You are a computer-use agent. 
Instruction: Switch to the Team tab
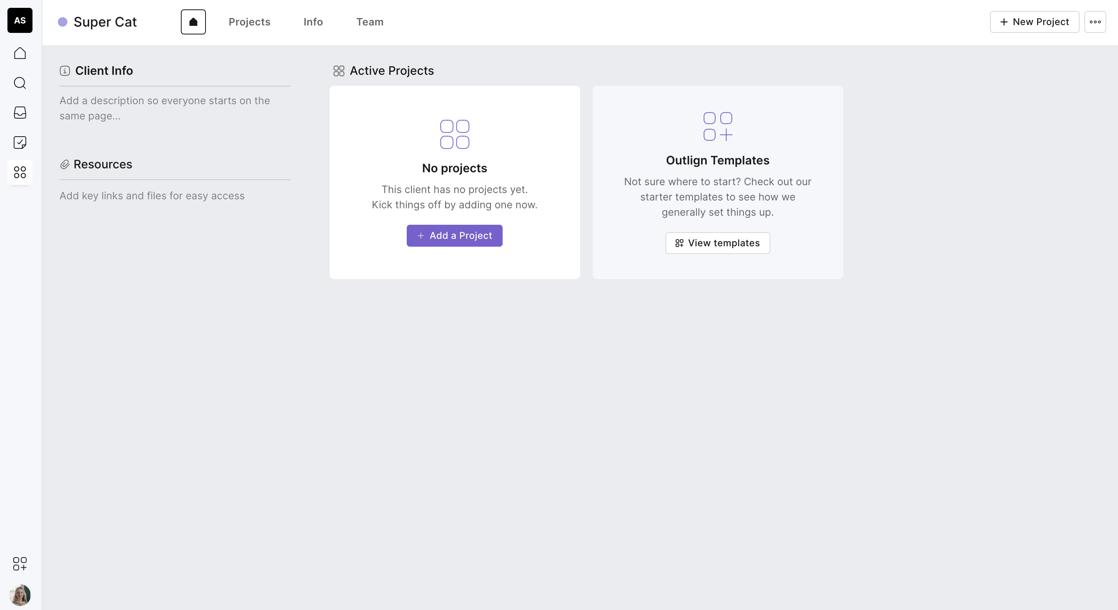(x=370, y=22)
